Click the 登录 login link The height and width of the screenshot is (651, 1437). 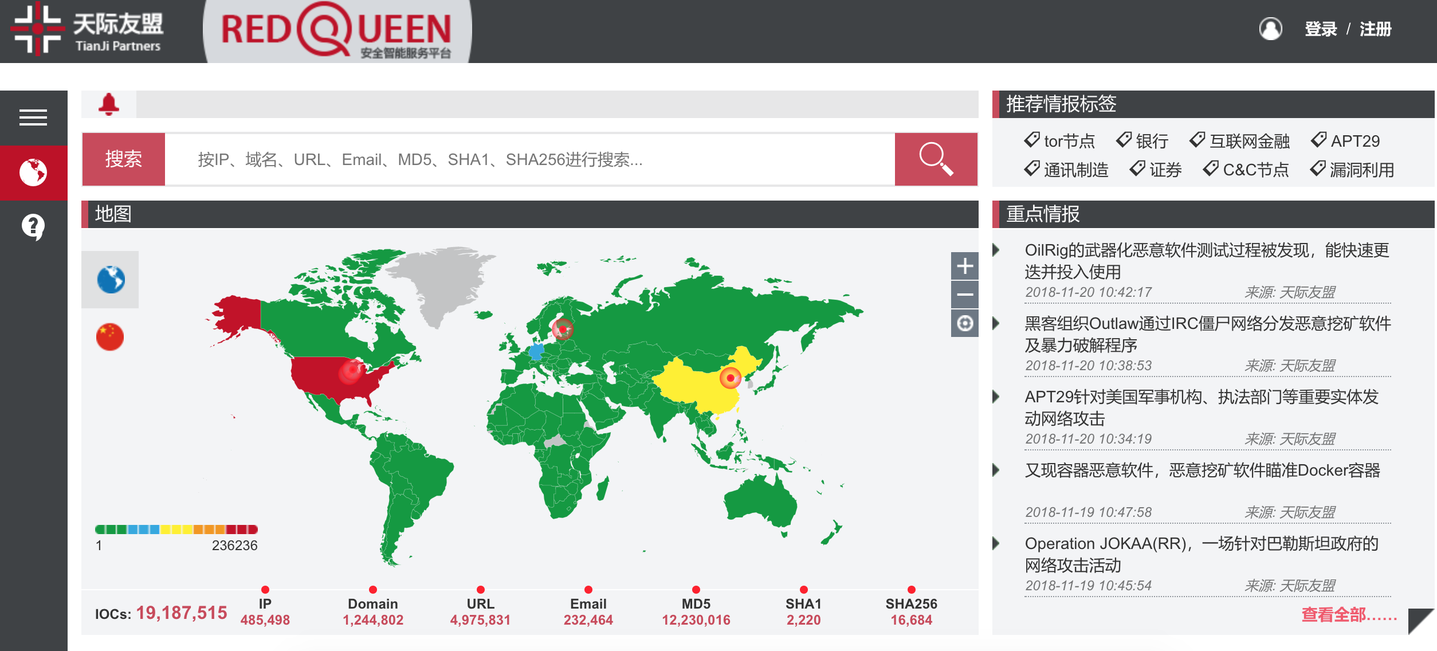(1321, 29)
